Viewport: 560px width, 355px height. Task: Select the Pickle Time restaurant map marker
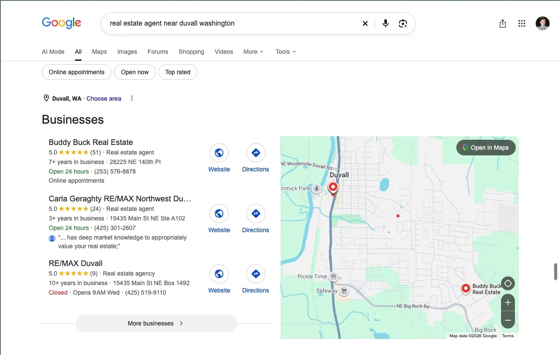[x=333, y=276]
